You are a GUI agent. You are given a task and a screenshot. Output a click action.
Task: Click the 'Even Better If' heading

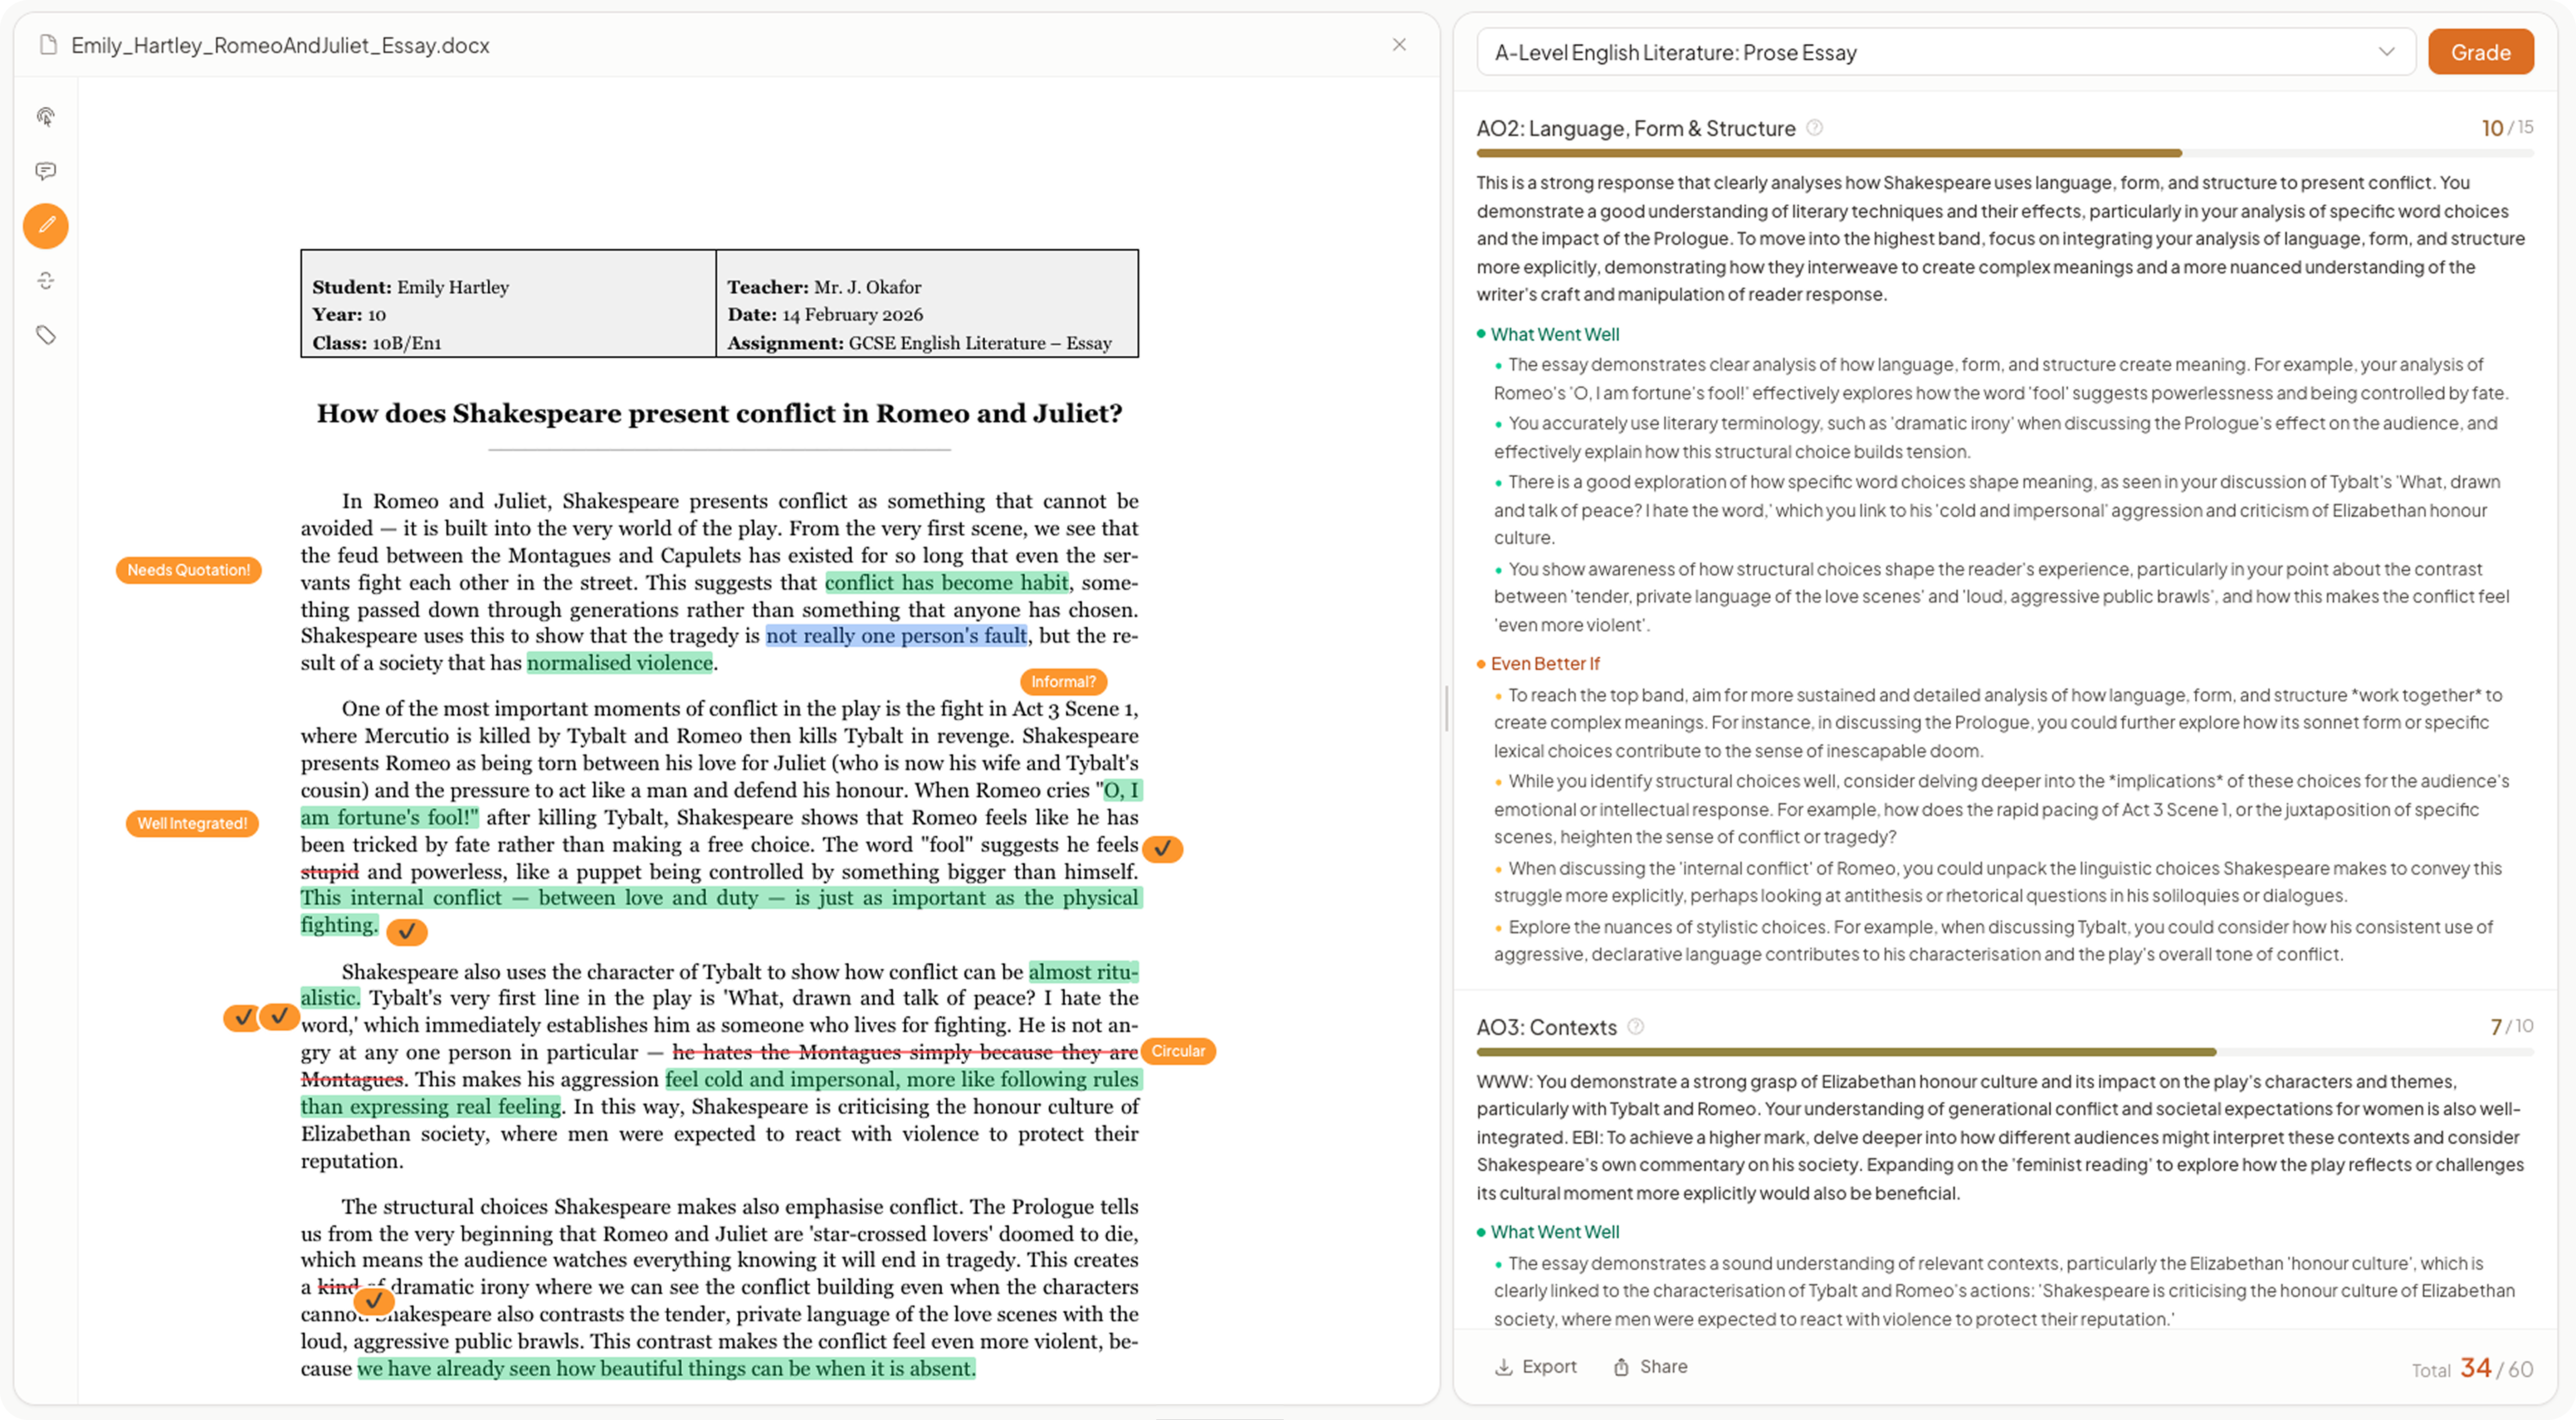point(1545,663)
